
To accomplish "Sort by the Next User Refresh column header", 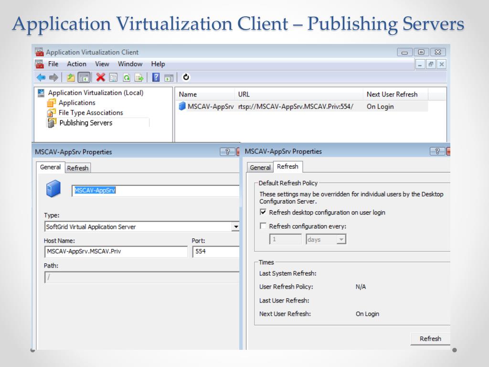I will 395,94.
